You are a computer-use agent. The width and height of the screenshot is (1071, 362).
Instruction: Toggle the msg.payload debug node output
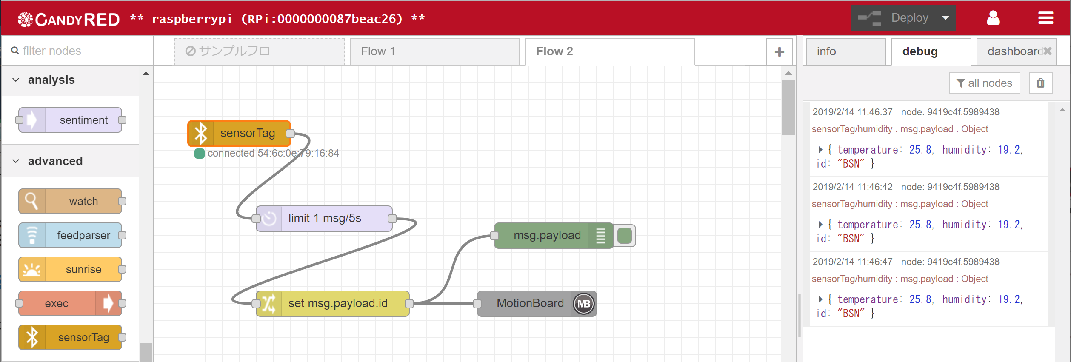[x=624, y=236]
